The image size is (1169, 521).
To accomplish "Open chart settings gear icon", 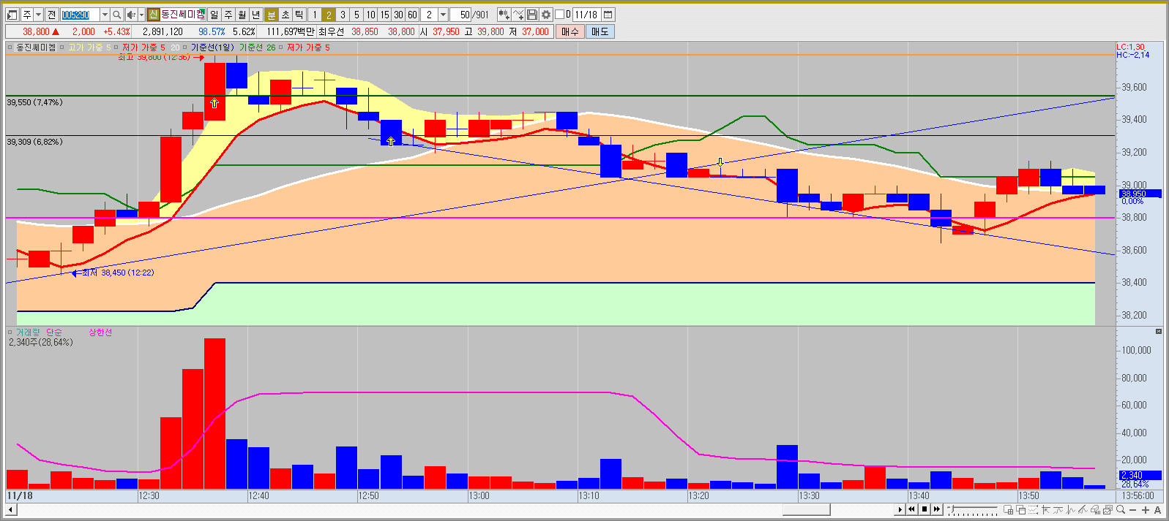I will [546, 15].
